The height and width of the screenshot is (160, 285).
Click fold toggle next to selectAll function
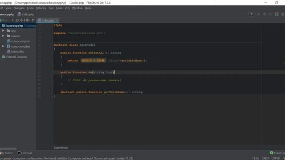(x=52, y=53)
